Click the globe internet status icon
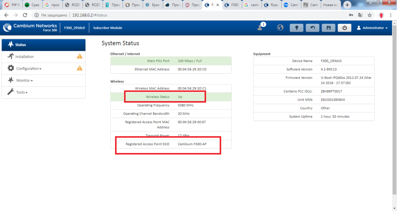Viewport: 397px width, 211px height. pos(280,28)
